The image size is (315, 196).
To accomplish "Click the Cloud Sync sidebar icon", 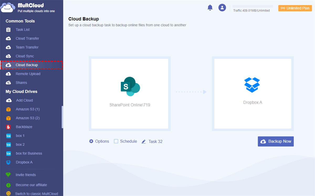I will coord(8,56).
